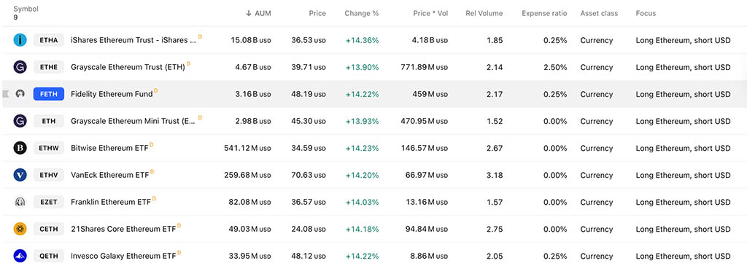Viewport: 747px width, 277px height.
Task: Select the FETH ticker badge
Action: point(49,94)
